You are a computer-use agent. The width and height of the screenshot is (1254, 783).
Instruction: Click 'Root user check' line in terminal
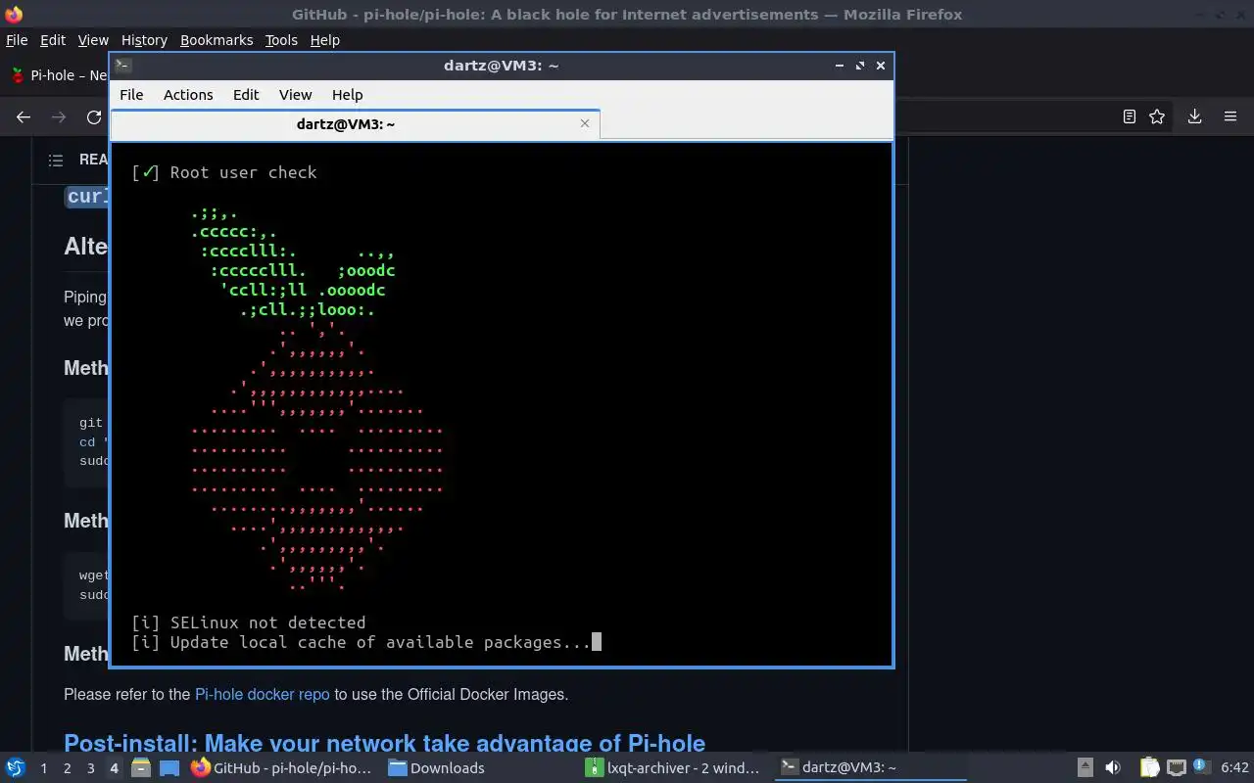point(224,172)
